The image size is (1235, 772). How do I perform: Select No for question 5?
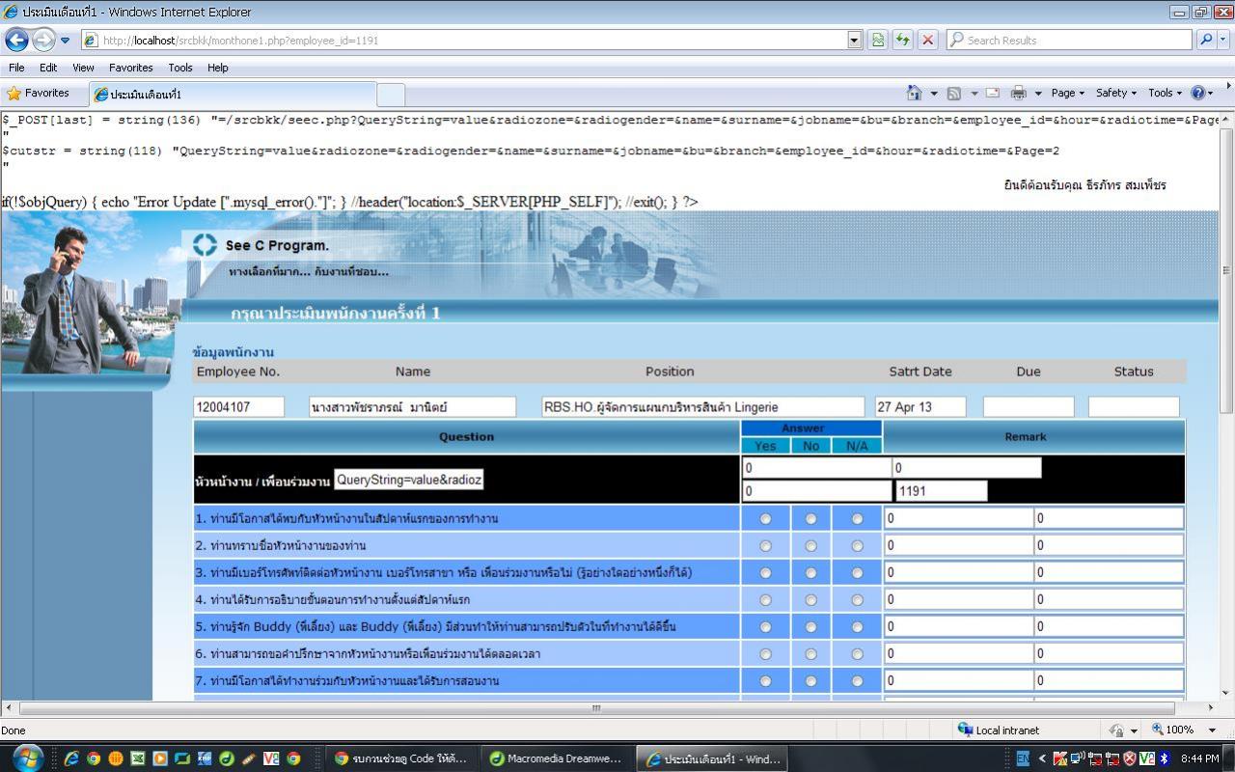810,626
